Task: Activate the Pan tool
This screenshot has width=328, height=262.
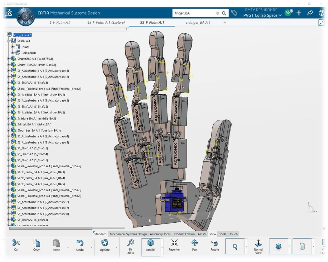Action: pyautogui.click(x=195, y=243)
